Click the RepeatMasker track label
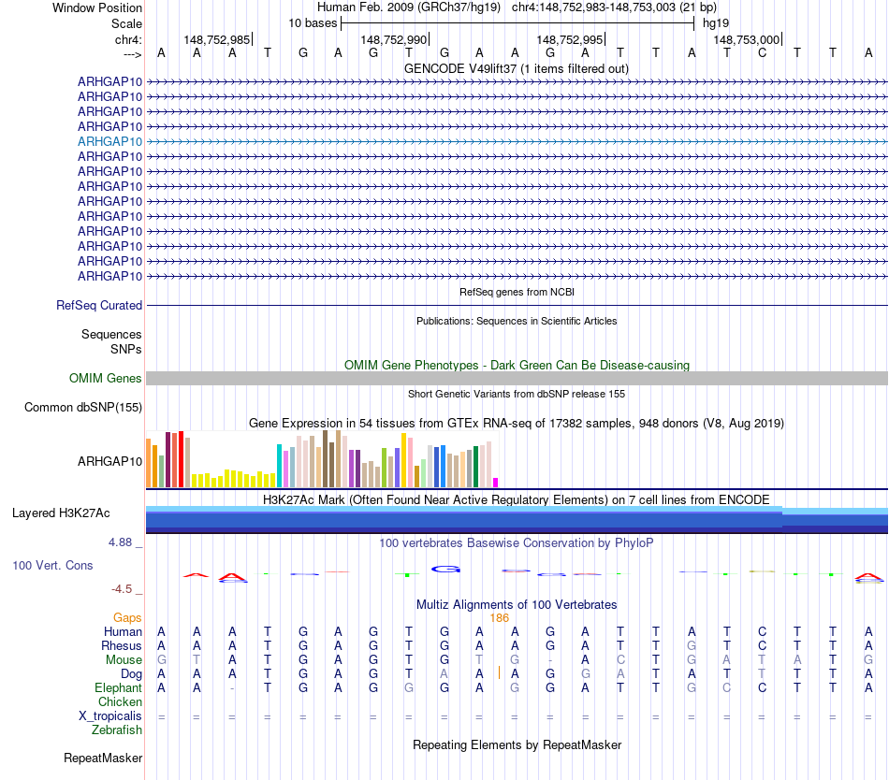889x780 pixels. [103, 758]
